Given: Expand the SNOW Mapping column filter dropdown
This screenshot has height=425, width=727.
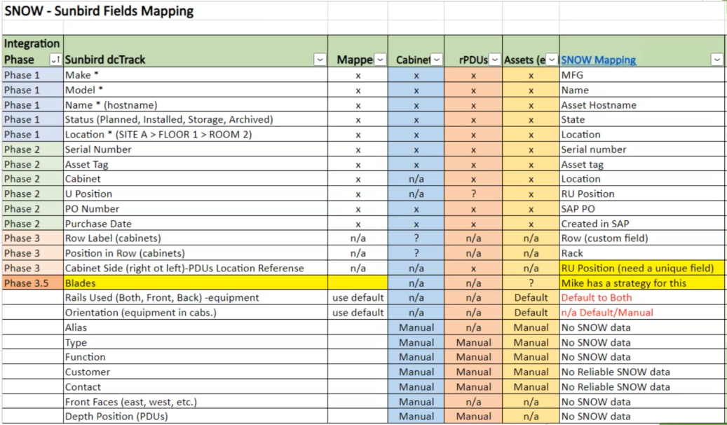Looking at the screenshot, I should (716, 60).
